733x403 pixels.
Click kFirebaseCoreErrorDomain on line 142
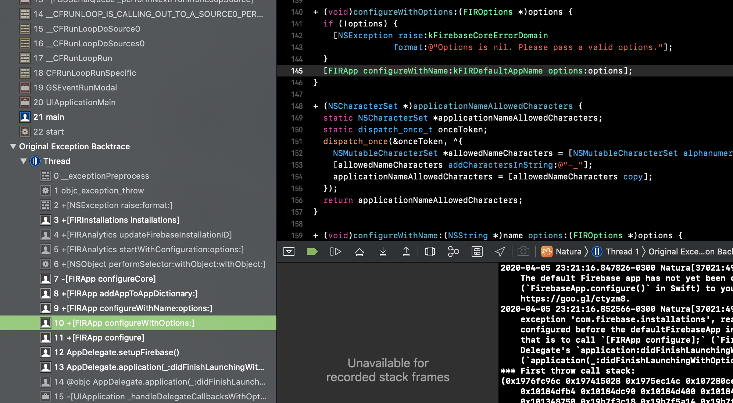click(488, 35)
